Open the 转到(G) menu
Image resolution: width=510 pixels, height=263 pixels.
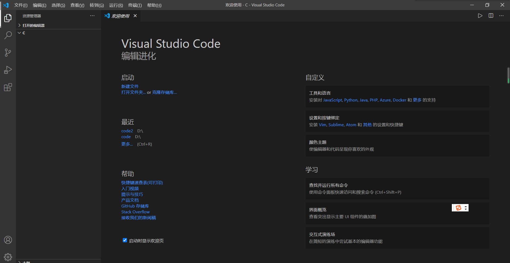click(97, 5)
